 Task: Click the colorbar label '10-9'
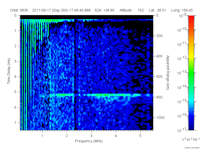[x=183, y=16]
